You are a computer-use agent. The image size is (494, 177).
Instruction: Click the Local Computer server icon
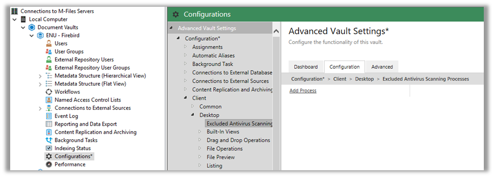click(23, 19)
